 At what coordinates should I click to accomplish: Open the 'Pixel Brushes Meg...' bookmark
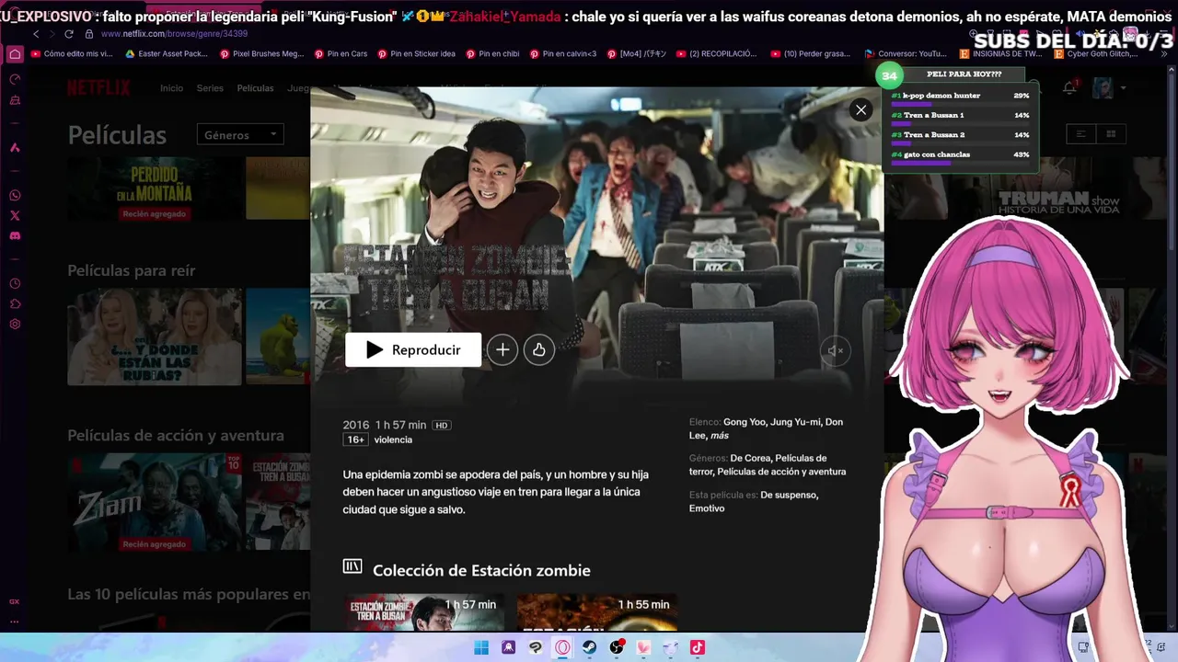tap(261, 54)
